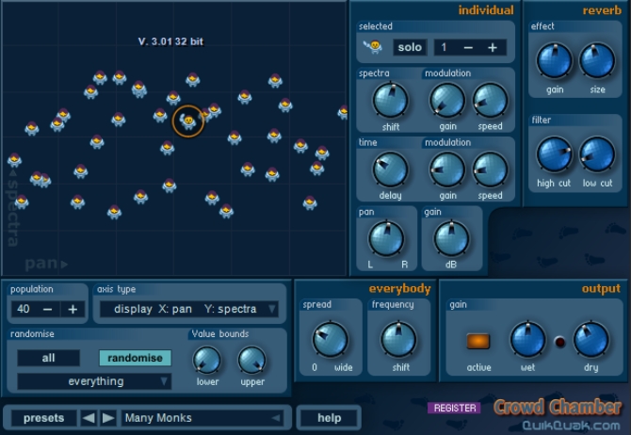The height and width of the screenshot is (435, 631).
Task: Adjust the individual pan L/R knob
Action: pos(386,238)
